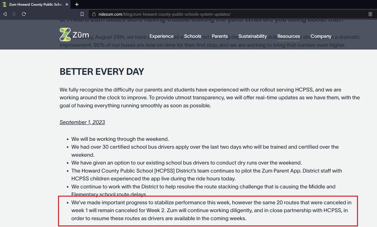Open the Company navigation item
This screenshot has height=227, width=377.
pyautogui.click(x=321, y=36)
